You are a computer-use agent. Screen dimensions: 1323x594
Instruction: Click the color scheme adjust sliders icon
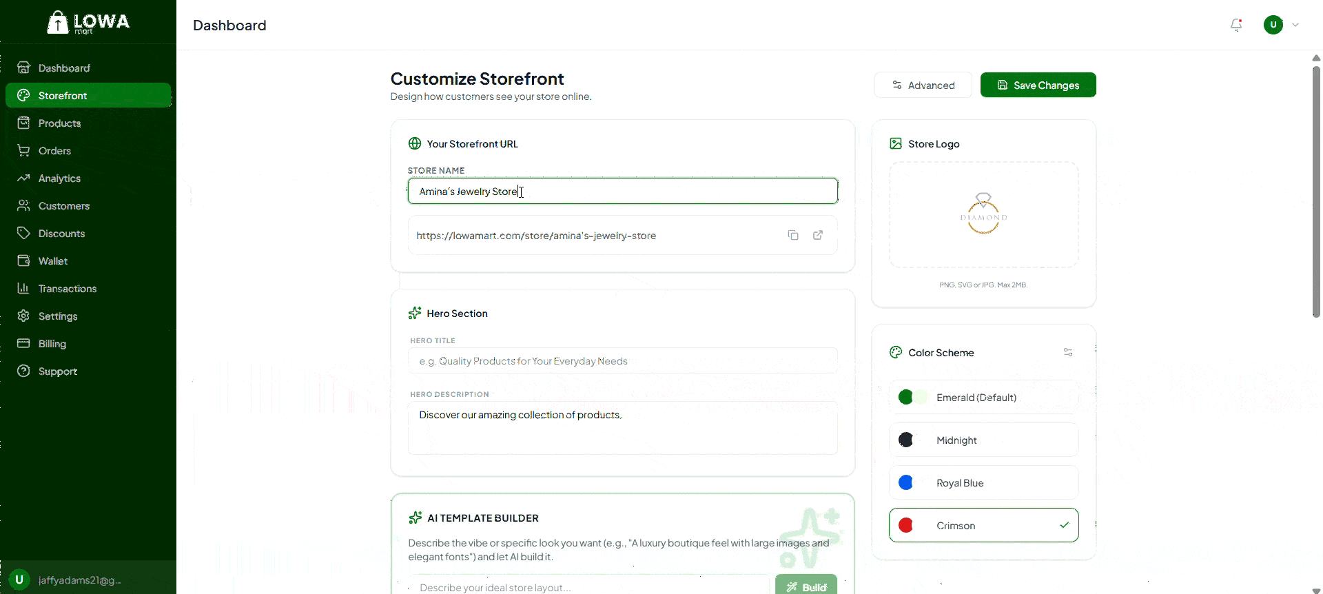[1068, 352]
